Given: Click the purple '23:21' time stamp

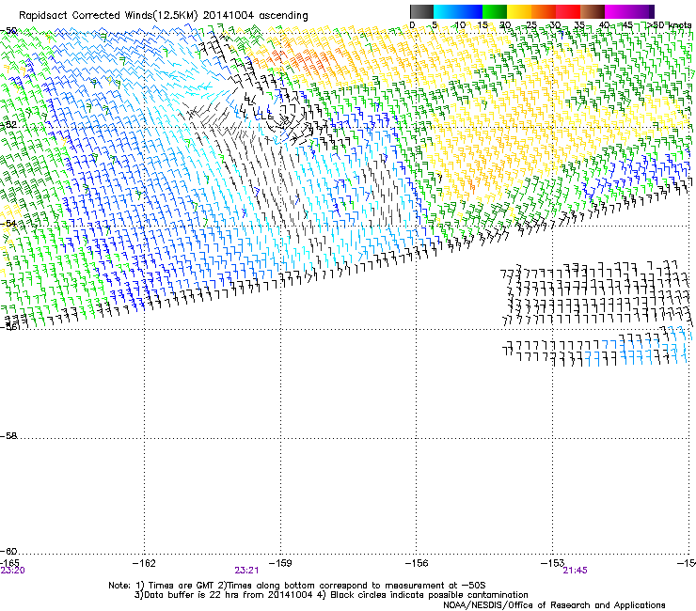Looking at the screenshot, I should coord(246,571).
